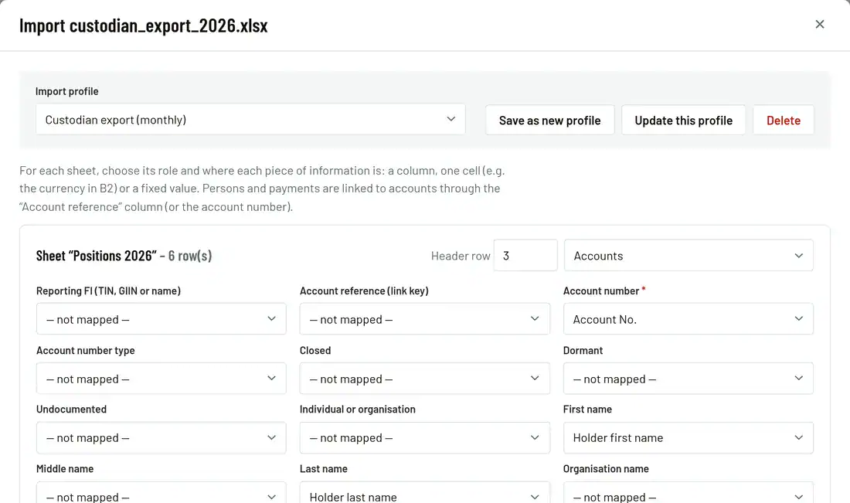Open the sheet role dropdown showing Accounts
The width and height of the screenshot is (850, 503).
click(x=688, y=255)
